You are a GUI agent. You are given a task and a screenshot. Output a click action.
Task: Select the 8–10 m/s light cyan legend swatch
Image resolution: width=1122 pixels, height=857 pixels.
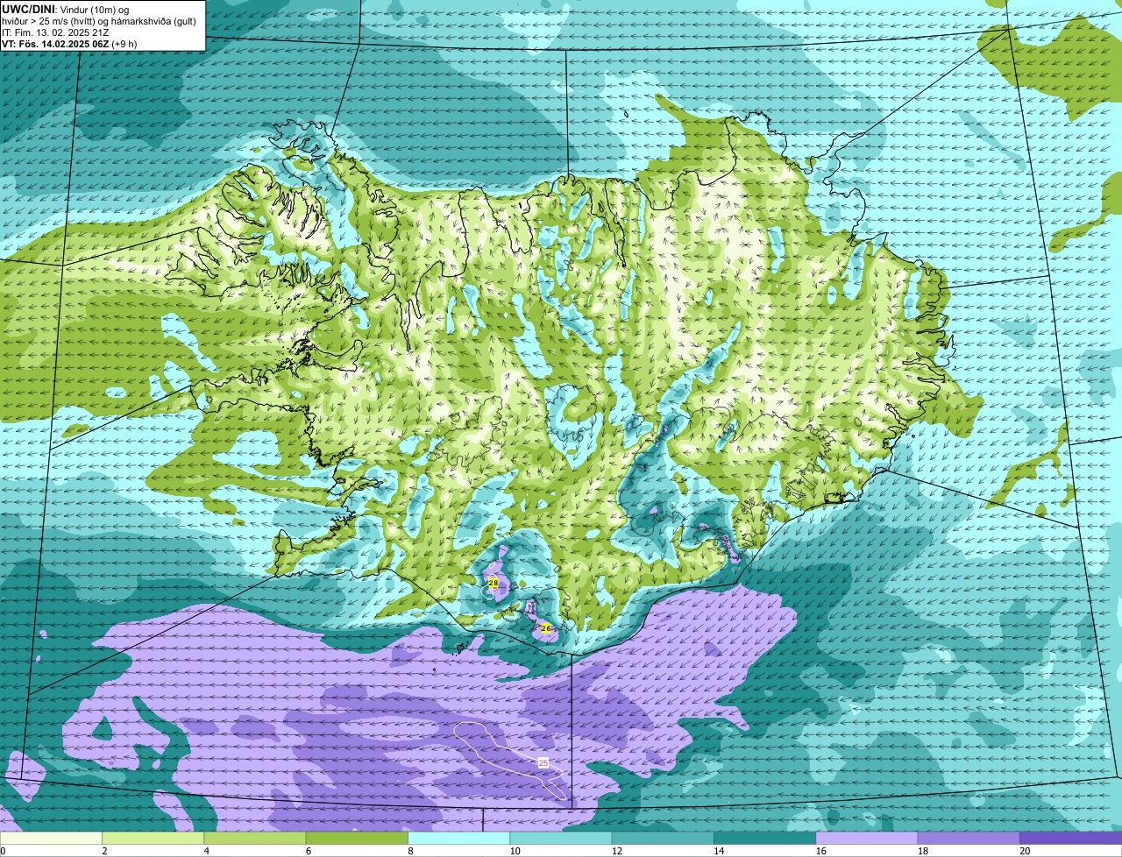point(458,838)
